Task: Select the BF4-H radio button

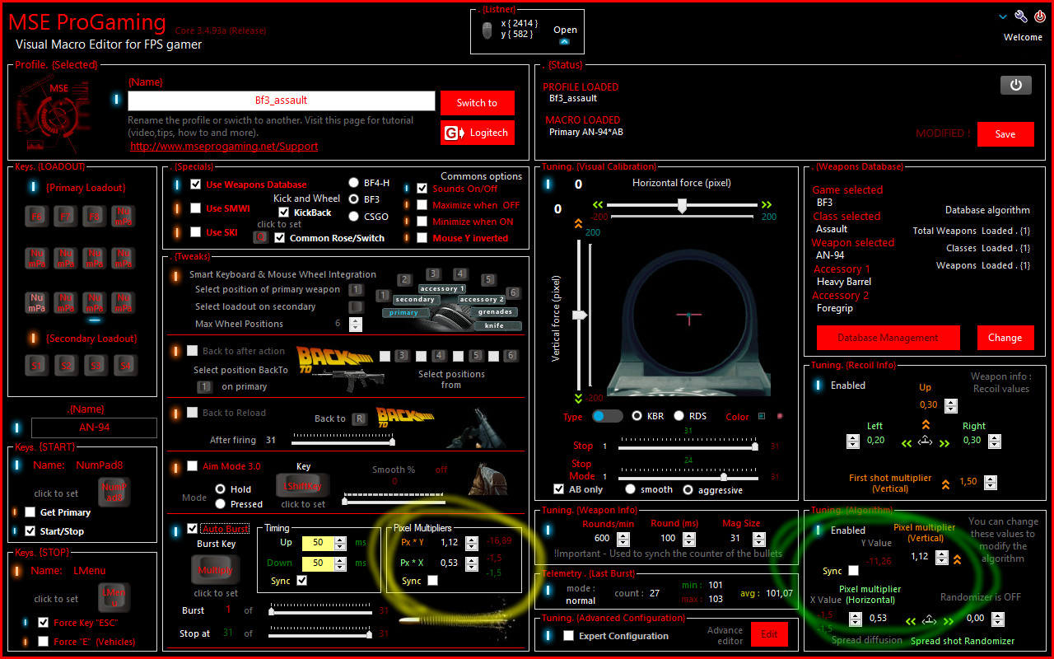Action: click(x=354, y=183)
